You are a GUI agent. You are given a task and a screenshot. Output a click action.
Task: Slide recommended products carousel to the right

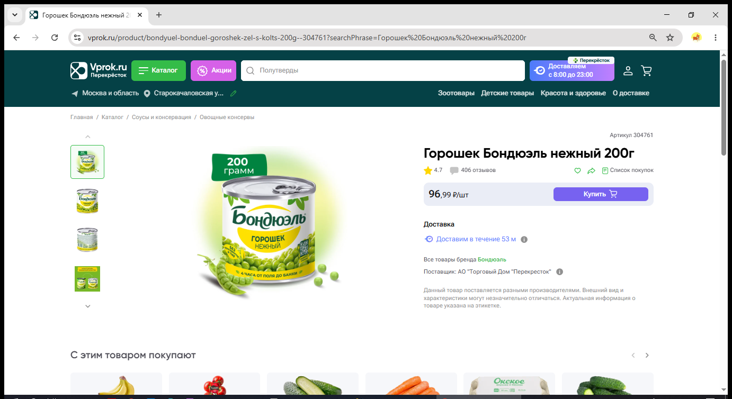pos(647,356)
